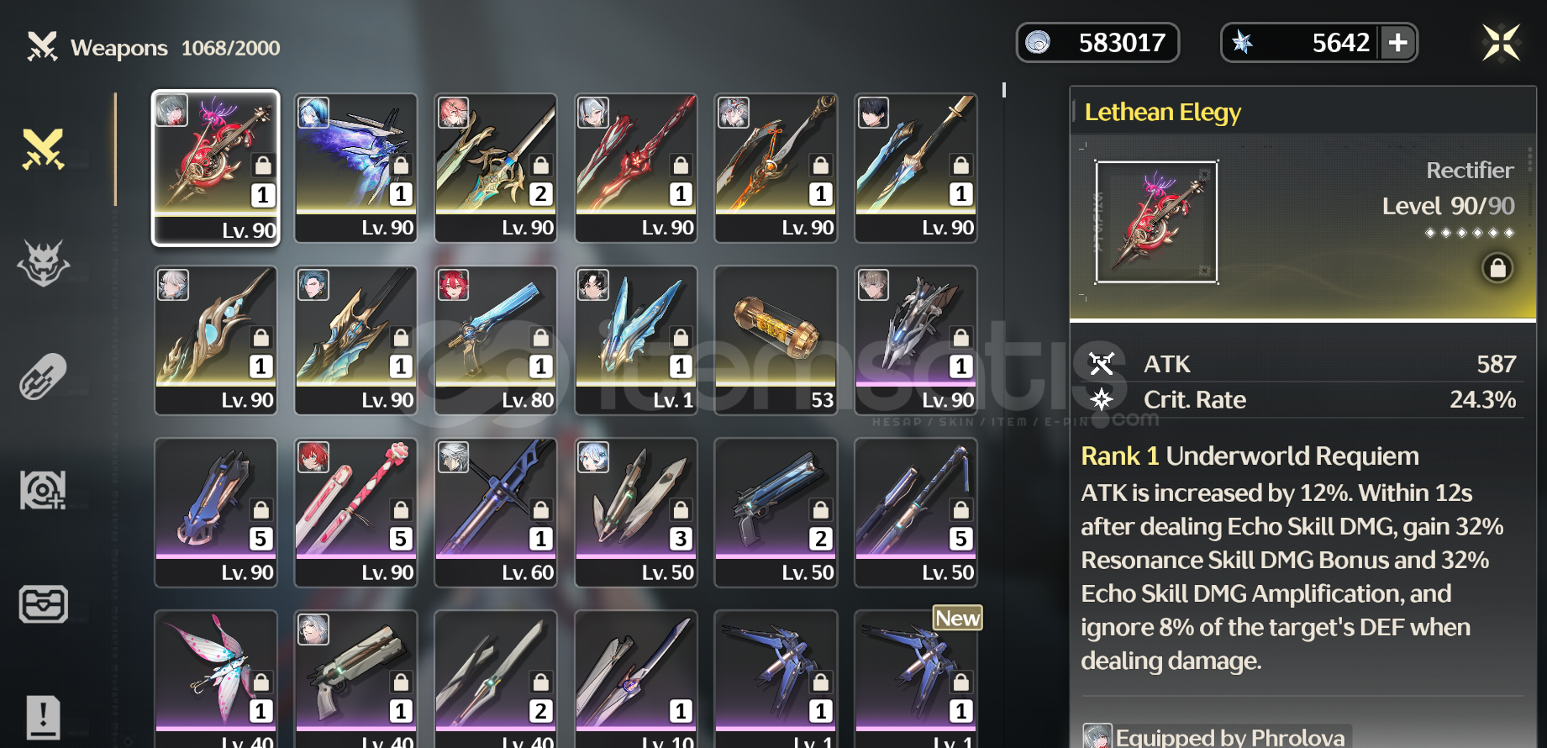Click the Shell Credit currency icon
The image size is (1547, 748).
coord(1039,43)
